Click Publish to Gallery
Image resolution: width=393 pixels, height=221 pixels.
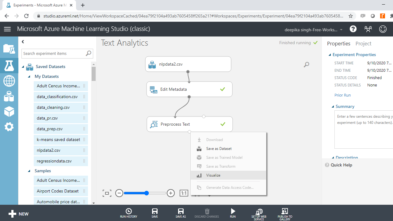(x=285, y=214)
